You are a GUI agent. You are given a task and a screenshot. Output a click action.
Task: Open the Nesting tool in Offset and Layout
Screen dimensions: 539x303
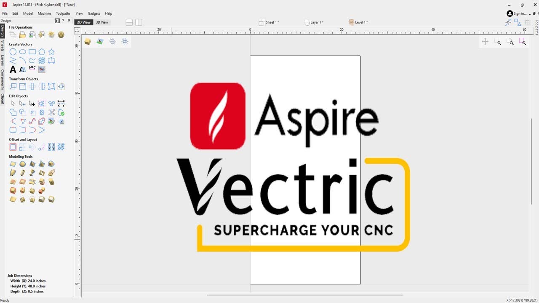[x=61, y=147]
